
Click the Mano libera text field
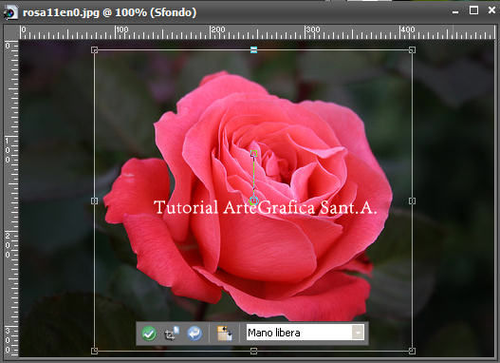[x=299, y=333]
